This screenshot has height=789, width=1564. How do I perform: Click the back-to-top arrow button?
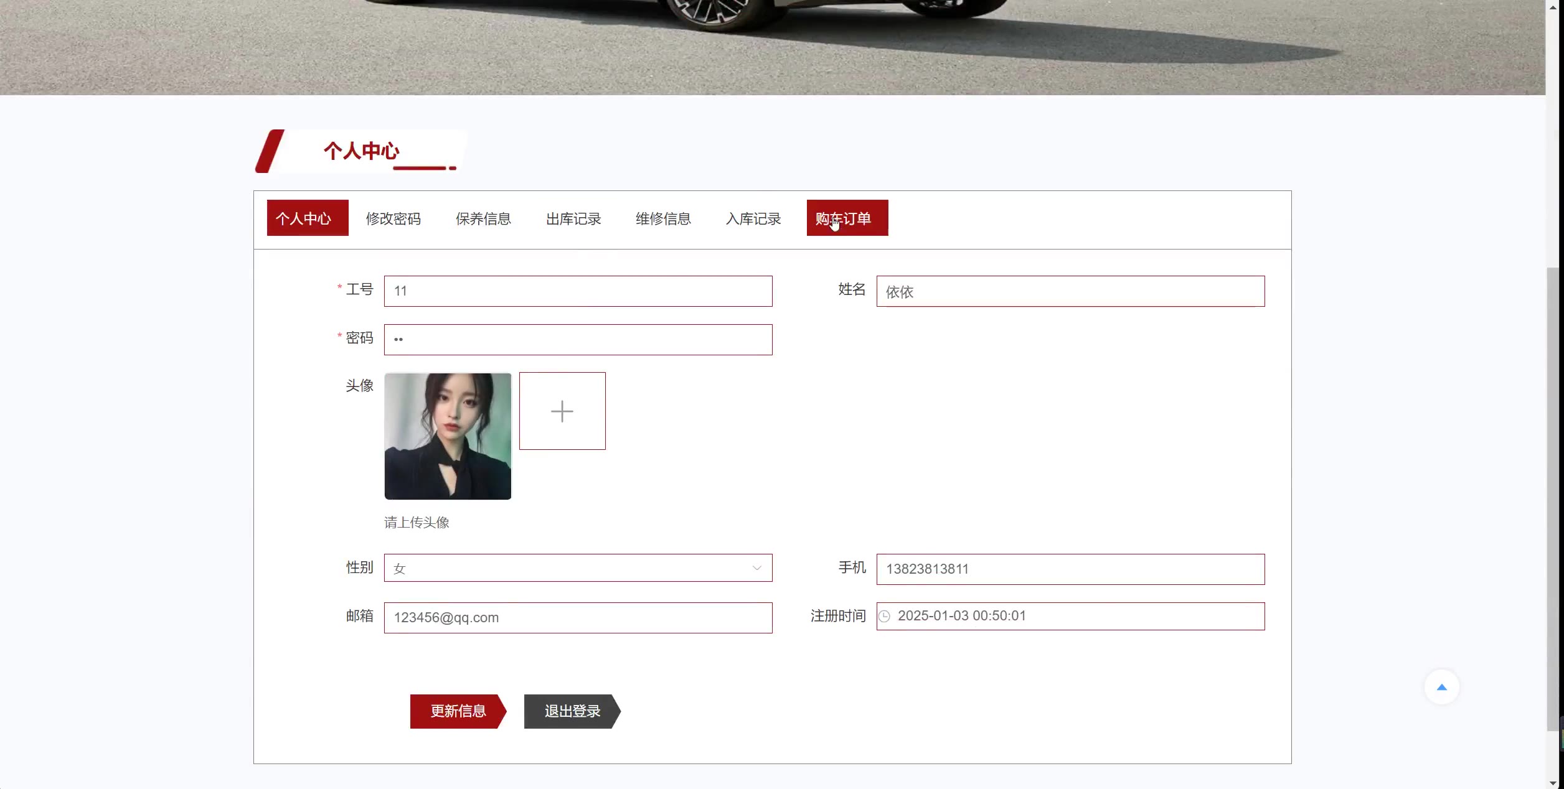1441,687
